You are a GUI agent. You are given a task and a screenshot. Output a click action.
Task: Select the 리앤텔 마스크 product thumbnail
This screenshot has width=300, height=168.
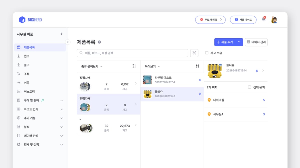tap(147, 80)
